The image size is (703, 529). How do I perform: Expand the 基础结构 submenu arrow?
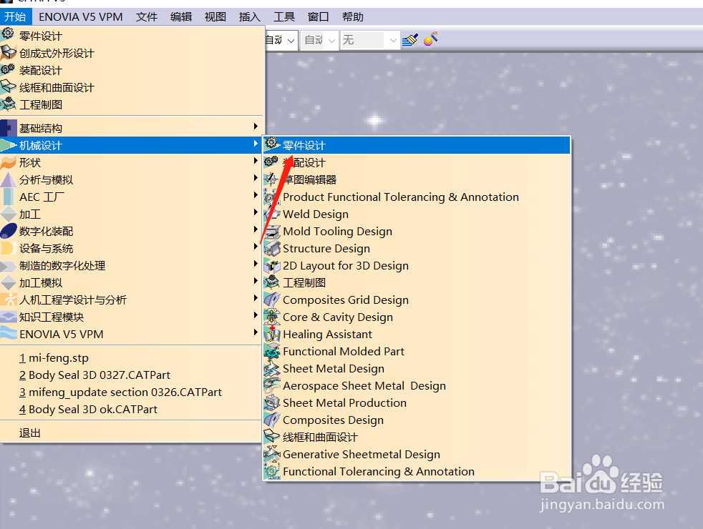(x=256, y=127)
